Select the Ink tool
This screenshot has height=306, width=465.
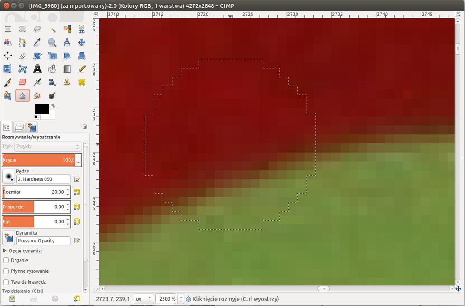click(x=52, y=82)
